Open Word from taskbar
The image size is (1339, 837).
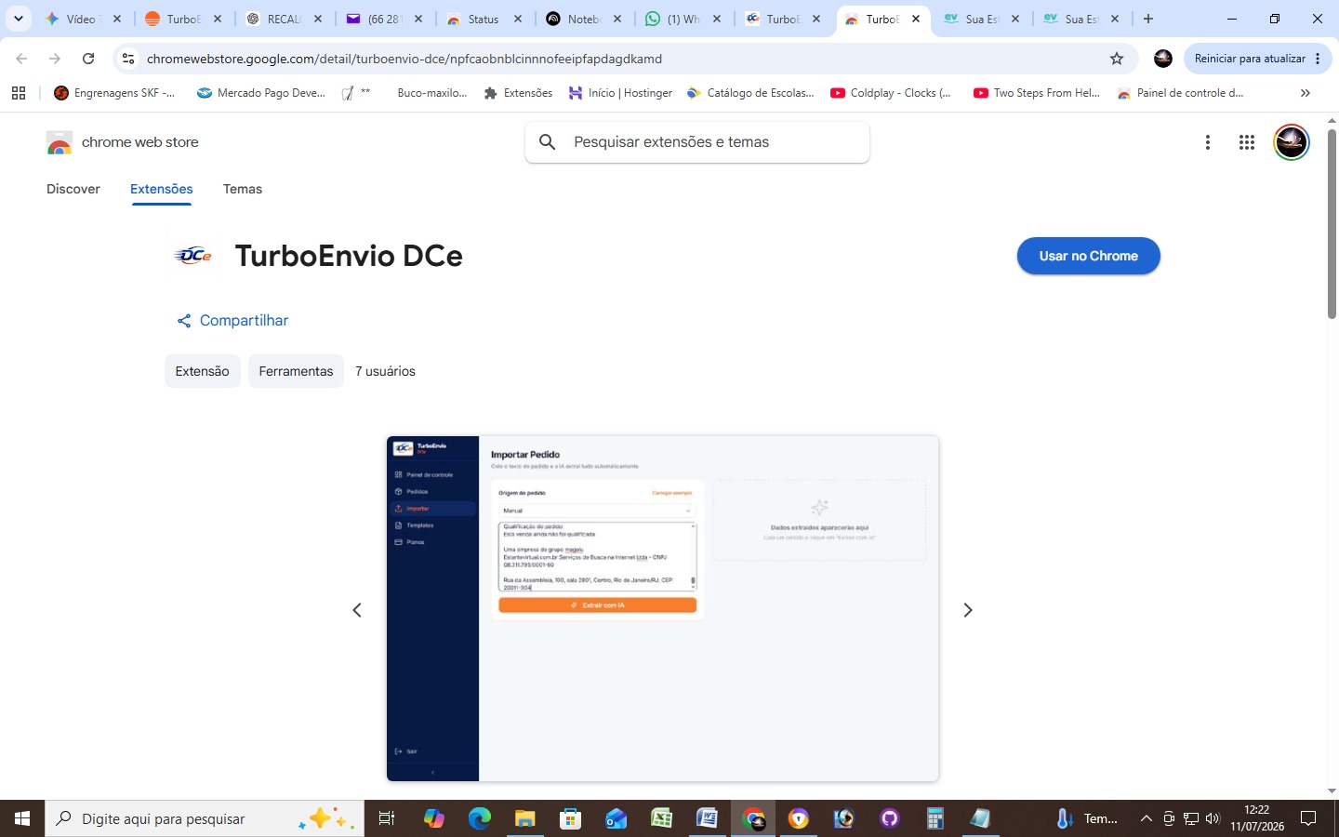click(x=708, y=818)
